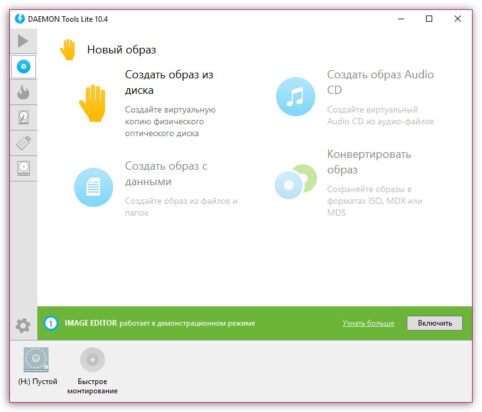Open the Burn flame sidebar icon
The width and height of the screenshot is (482, 412).
(x=24, y=92)
